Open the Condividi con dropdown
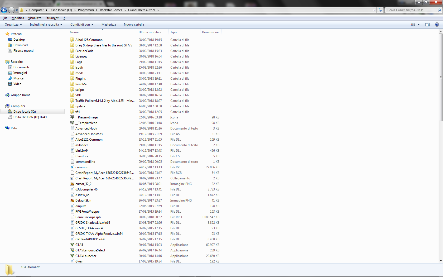The image size is (443, 277). pos(82,25)
